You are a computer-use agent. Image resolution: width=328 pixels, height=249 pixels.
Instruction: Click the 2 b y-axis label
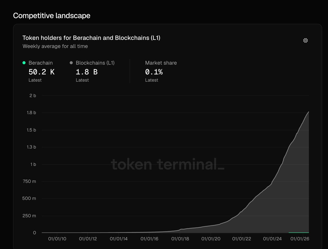coord(33,96)
